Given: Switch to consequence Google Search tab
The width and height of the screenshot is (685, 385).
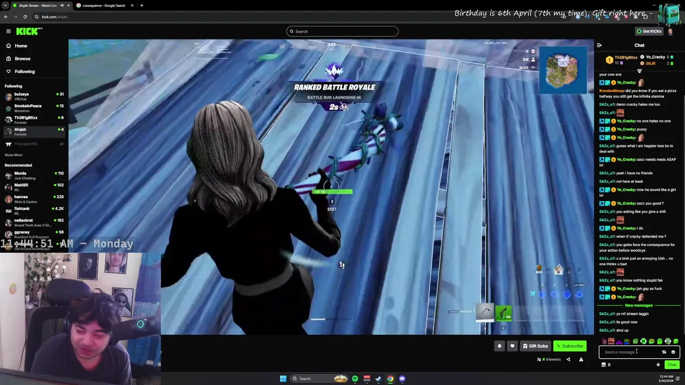Looking at the screenshot, I should 104,5.
